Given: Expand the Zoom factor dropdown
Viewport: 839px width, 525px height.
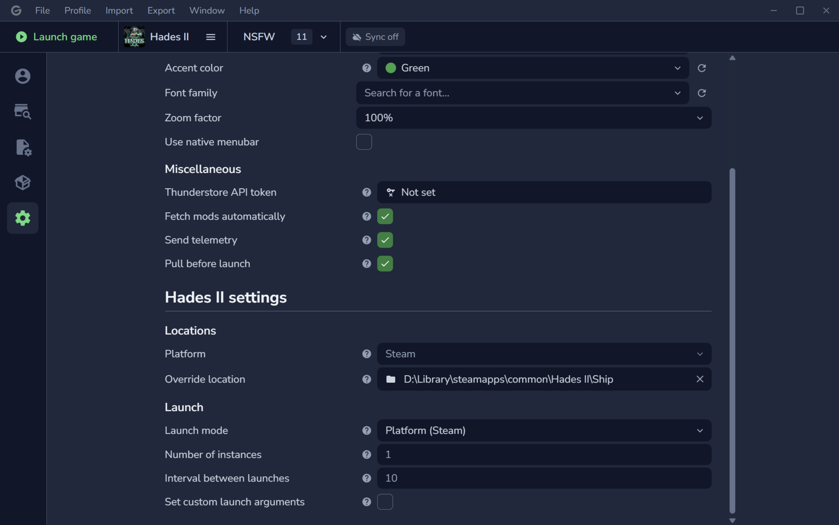Looking at the screenshot, I should click(534, 118).
